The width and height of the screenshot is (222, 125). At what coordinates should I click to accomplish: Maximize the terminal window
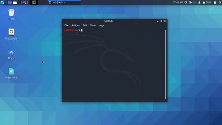pyautogui.click(x=161, y=21)
